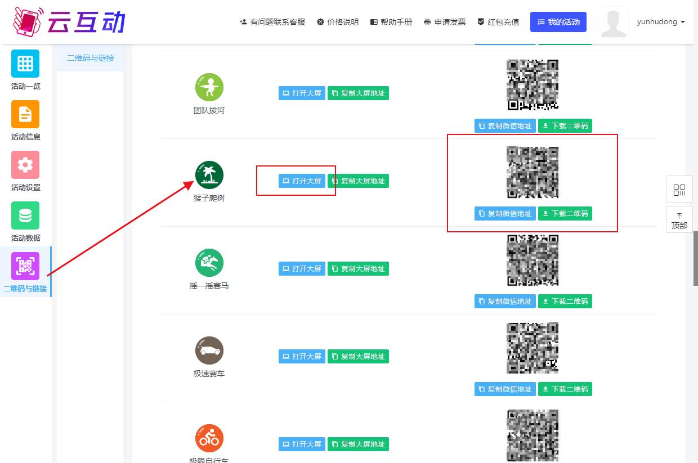Viewport: 698px width, 463px height.
Task: Open the 活动设置 gear icon
Action: [25, 165]
